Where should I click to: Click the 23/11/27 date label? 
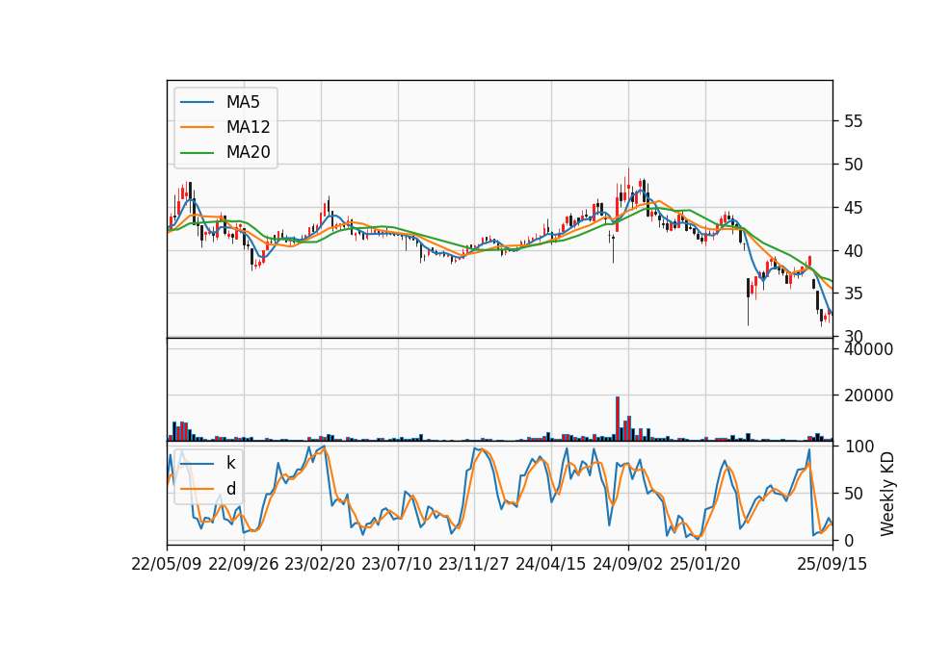(474, 564)
